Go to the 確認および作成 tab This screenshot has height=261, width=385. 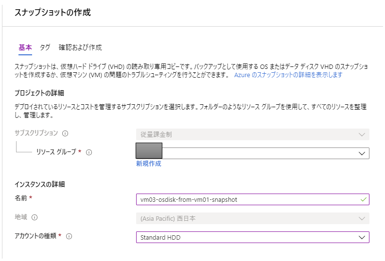point(80,48)
